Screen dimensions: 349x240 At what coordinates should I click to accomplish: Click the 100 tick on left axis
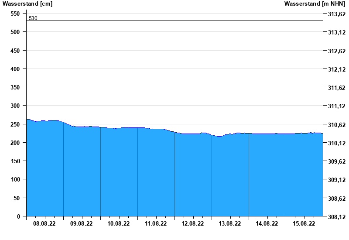coord(15,179)
